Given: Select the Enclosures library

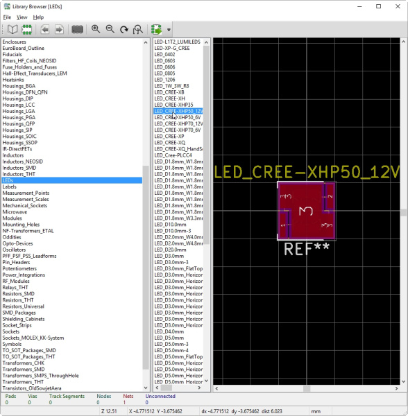Looking at the screenshot, I should 15,42.
